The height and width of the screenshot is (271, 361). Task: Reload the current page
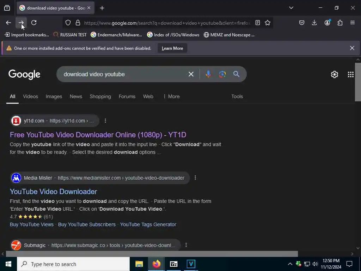coord(34,23)
